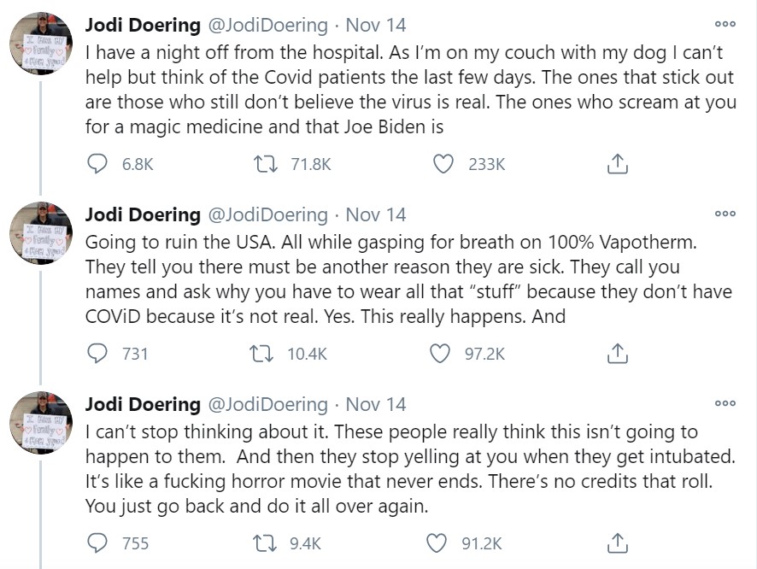Reply to the tweet with 731 replies
Screen dimensions: 757x569
click(99, 353)
